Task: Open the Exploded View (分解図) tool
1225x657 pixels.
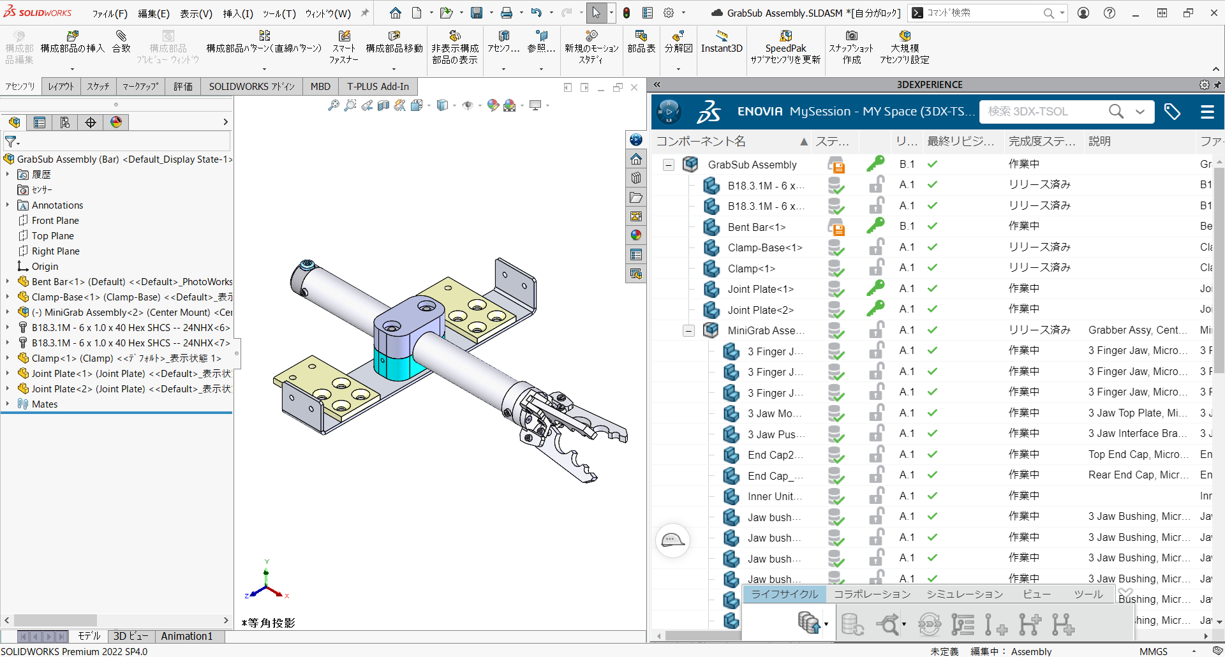Action: 678,42
